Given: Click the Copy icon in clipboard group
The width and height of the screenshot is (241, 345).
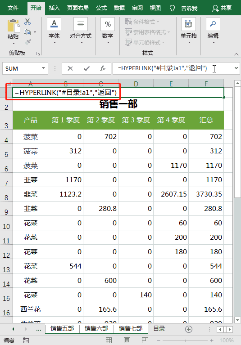Looking at the screenshot, I should (27, 32).
